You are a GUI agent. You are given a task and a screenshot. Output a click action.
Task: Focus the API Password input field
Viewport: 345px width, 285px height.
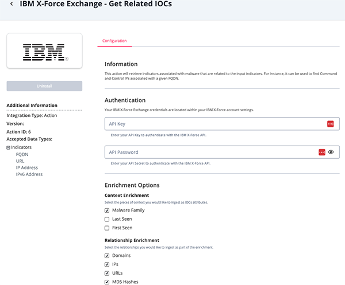click(x=222, y=152)
